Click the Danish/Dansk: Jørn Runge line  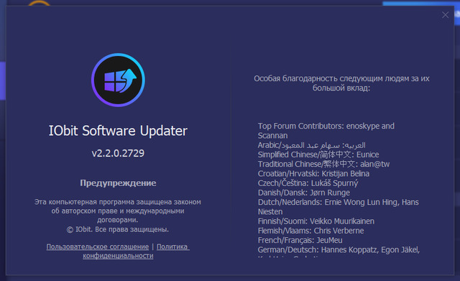tap(303, 193)
